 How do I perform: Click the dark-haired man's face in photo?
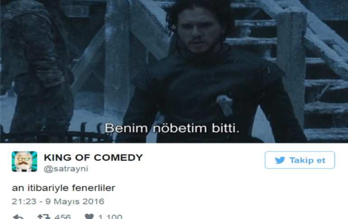[x=198, y=30]
